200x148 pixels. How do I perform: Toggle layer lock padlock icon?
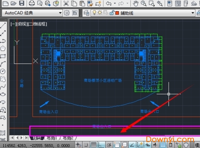point(112,13)
